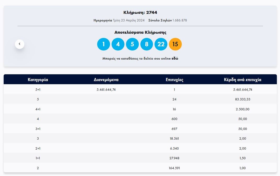Select the blue ball showing number 5

coord(132,44)
